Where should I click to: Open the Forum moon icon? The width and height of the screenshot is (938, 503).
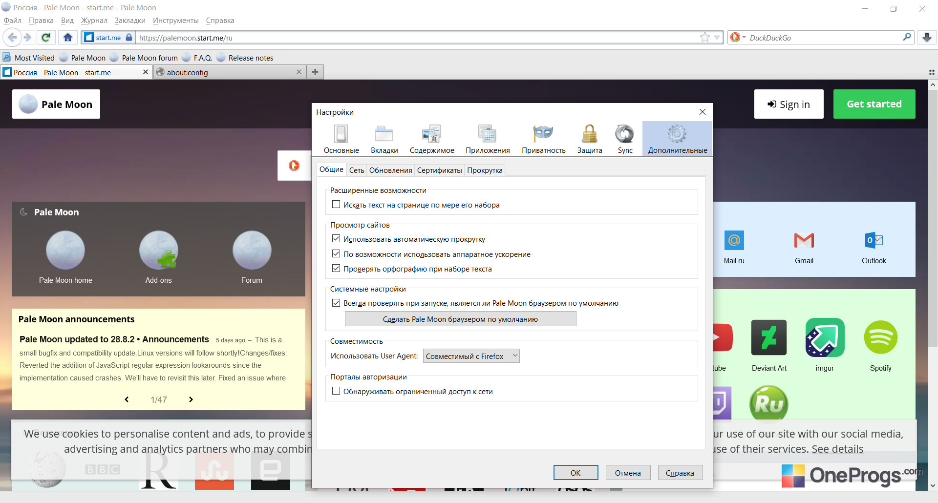click(x=252, y=250)
